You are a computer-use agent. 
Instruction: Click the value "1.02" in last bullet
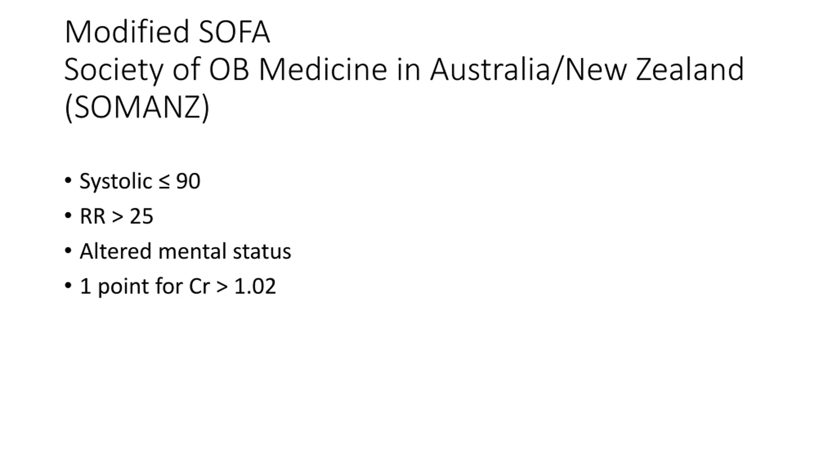coord(255,287)
